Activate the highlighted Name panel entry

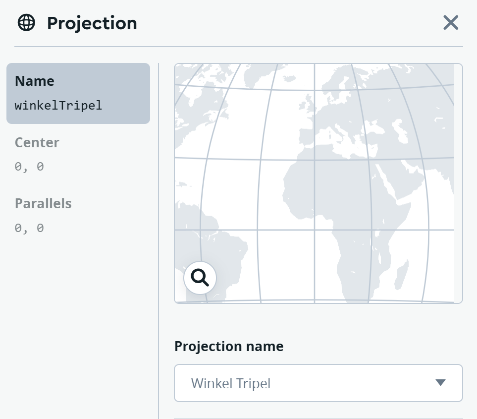click(78, 93)
